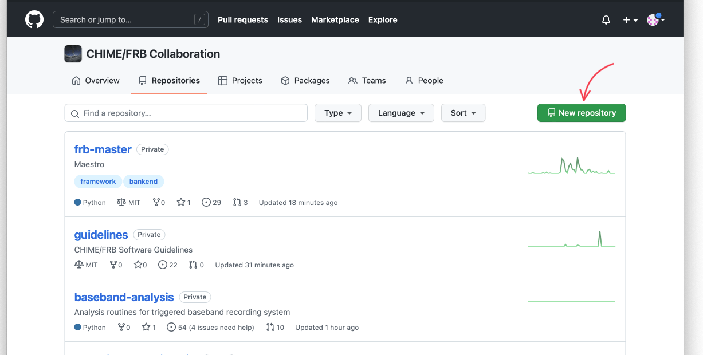Screen dimensions: 703x355
Task: Click the New repository button
Action: (581, 113)
